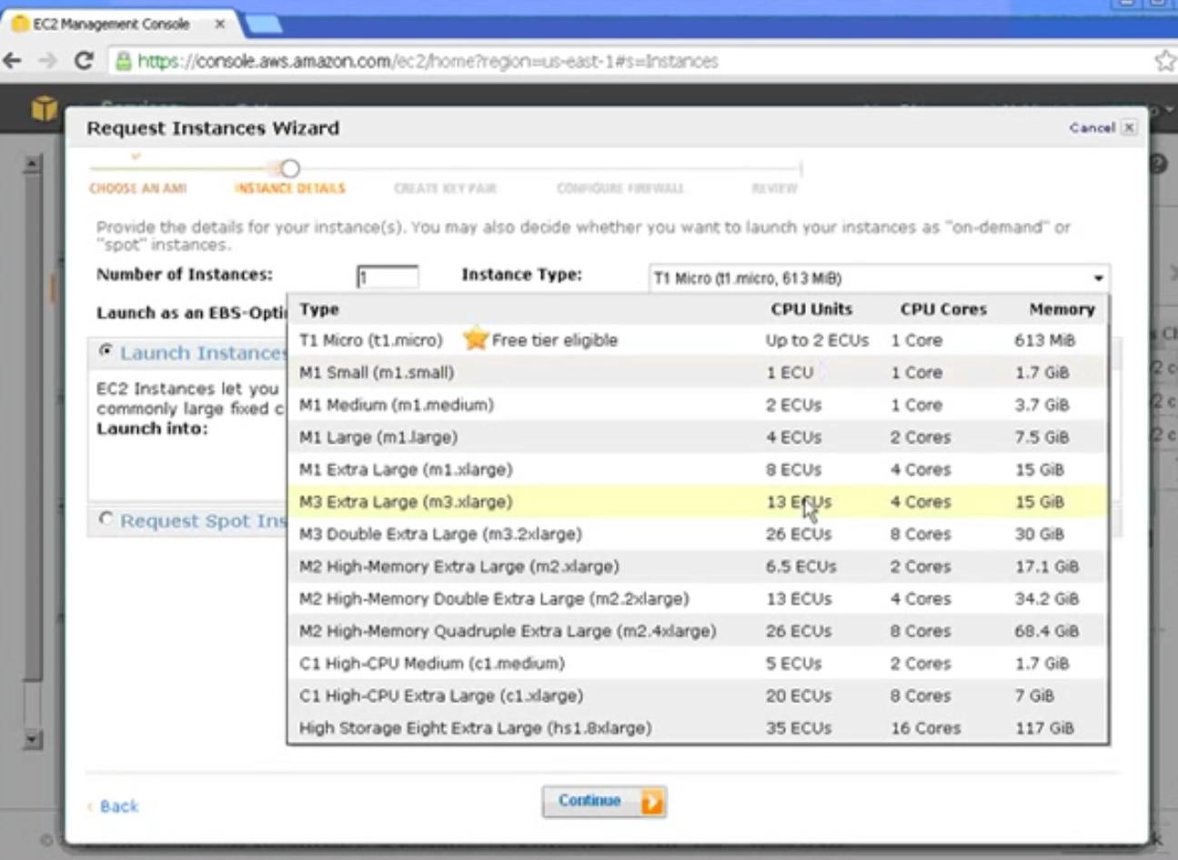Click the browser forward arrow icon
Screen dimensions: 1178x860
(x=48, y=61)
